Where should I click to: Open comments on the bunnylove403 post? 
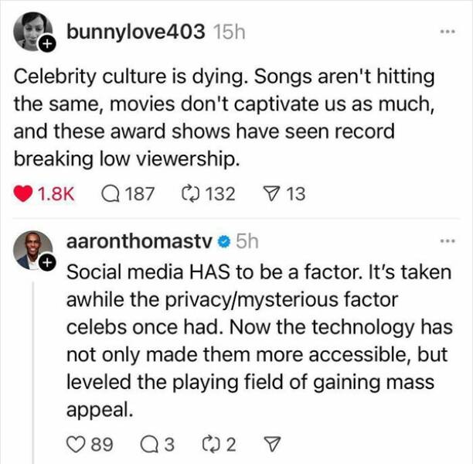point(112,193)
